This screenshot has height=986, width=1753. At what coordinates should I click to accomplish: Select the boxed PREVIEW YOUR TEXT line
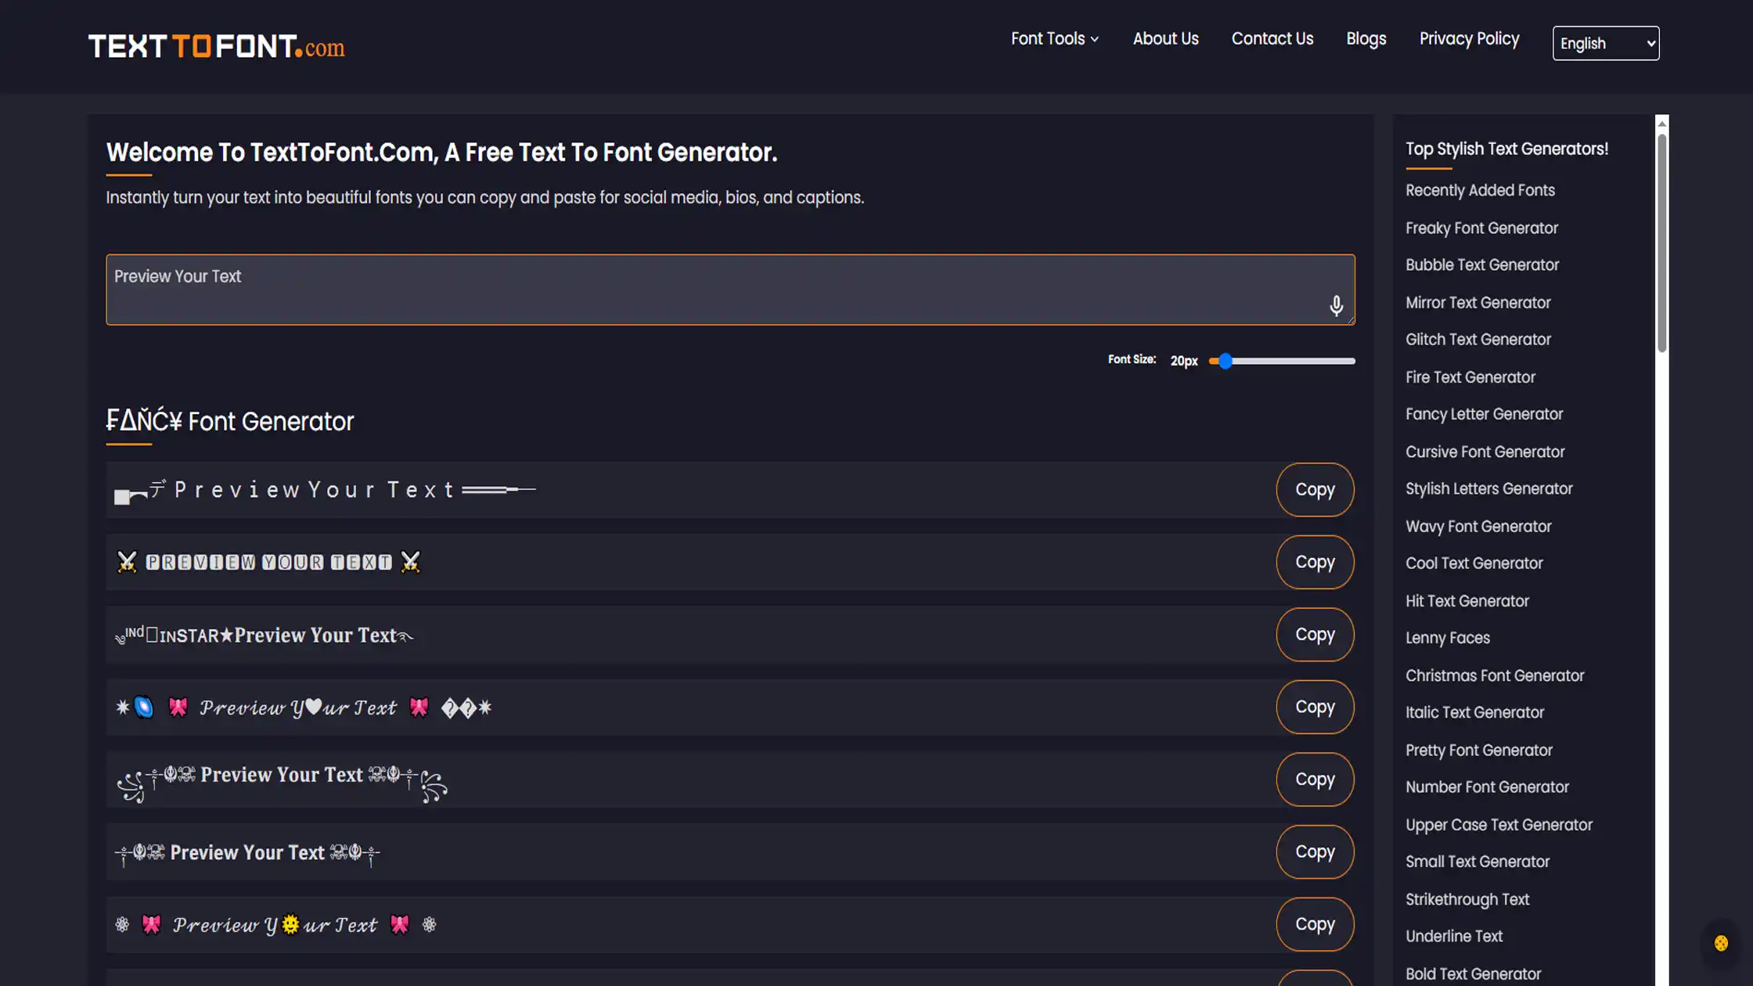coord(268,562)
